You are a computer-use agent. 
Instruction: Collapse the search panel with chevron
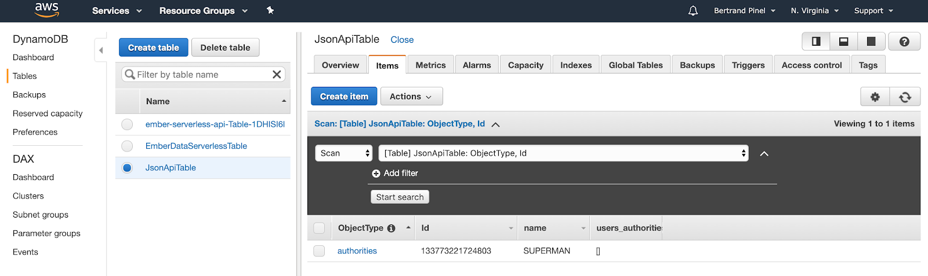(x=764, y=154)
